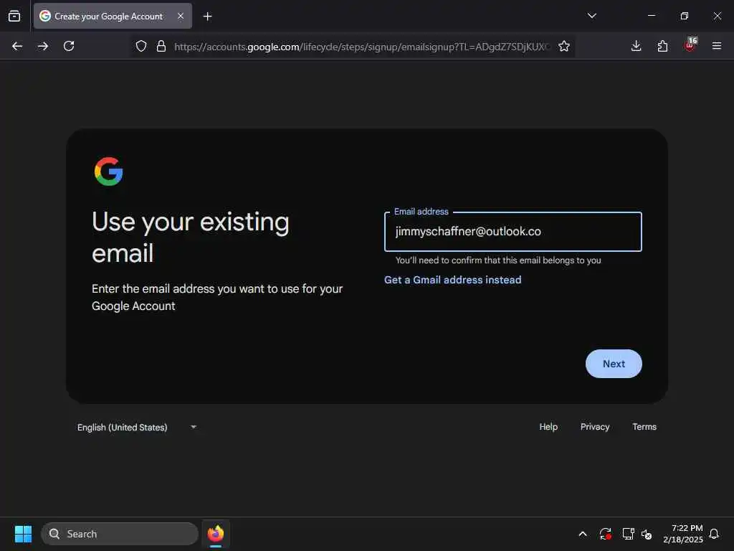Go back one page
The image size is (734, 551).
17,46
